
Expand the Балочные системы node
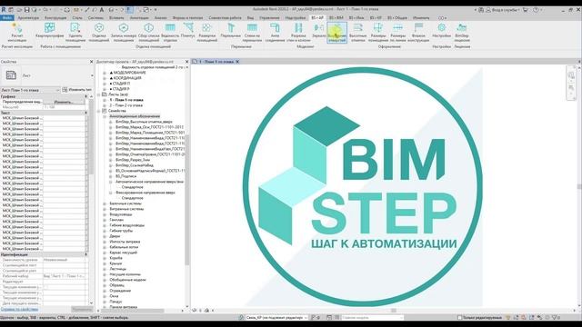pyautogui.click(x=105, y=203)
